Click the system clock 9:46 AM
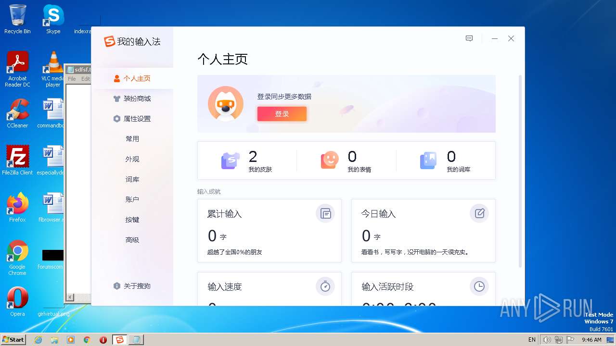 click(x=591, y=340)
